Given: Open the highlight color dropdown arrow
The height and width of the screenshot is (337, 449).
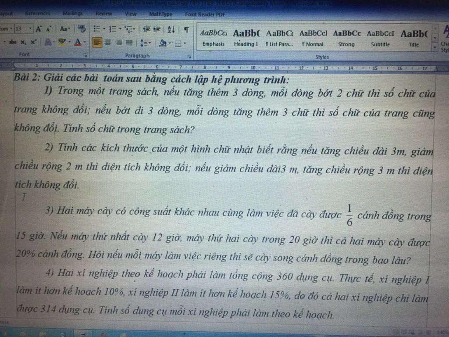Looking at the screenshot, I should 69,42.
